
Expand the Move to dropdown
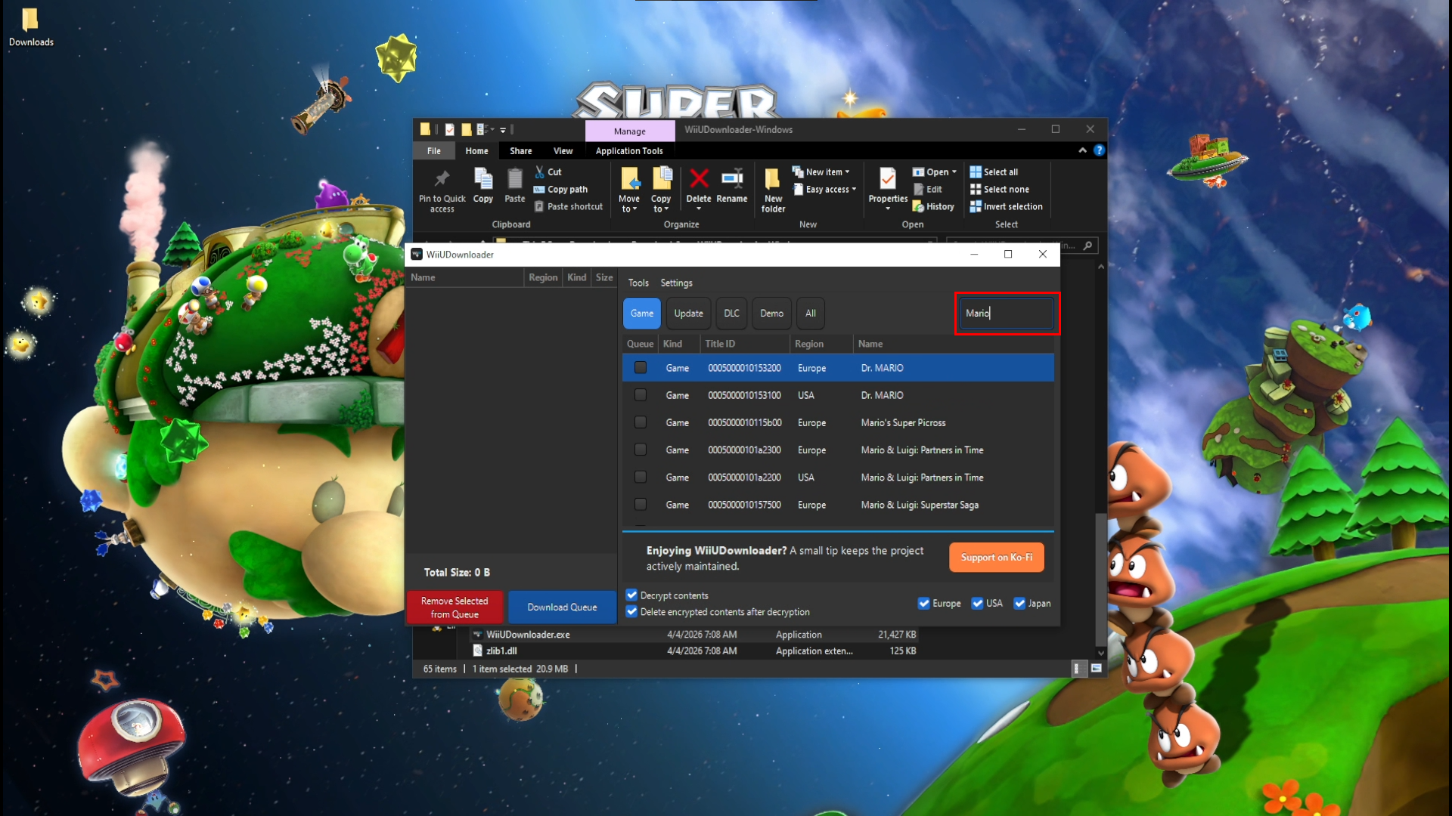[x=628, y=190]
